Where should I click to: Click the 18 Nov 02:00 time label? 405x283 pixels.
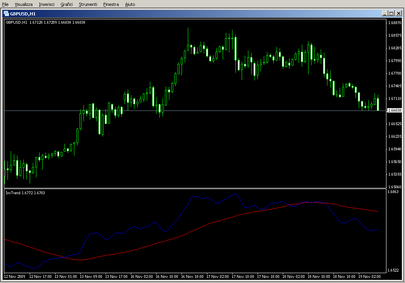coord(293,277)
